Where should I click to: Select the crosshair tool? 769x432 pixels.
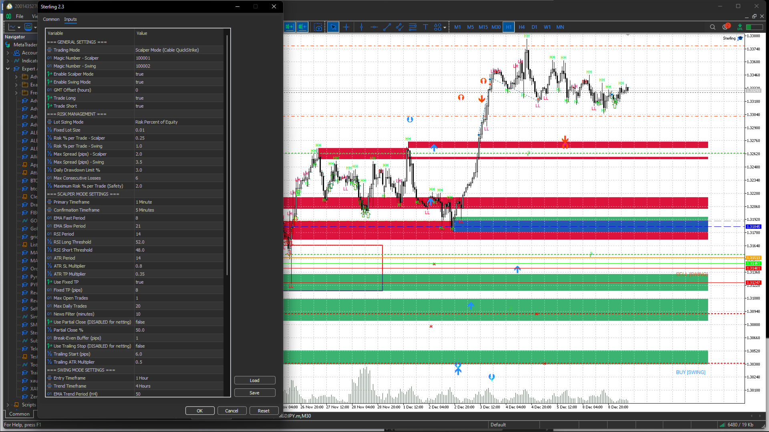pos(346,27)
